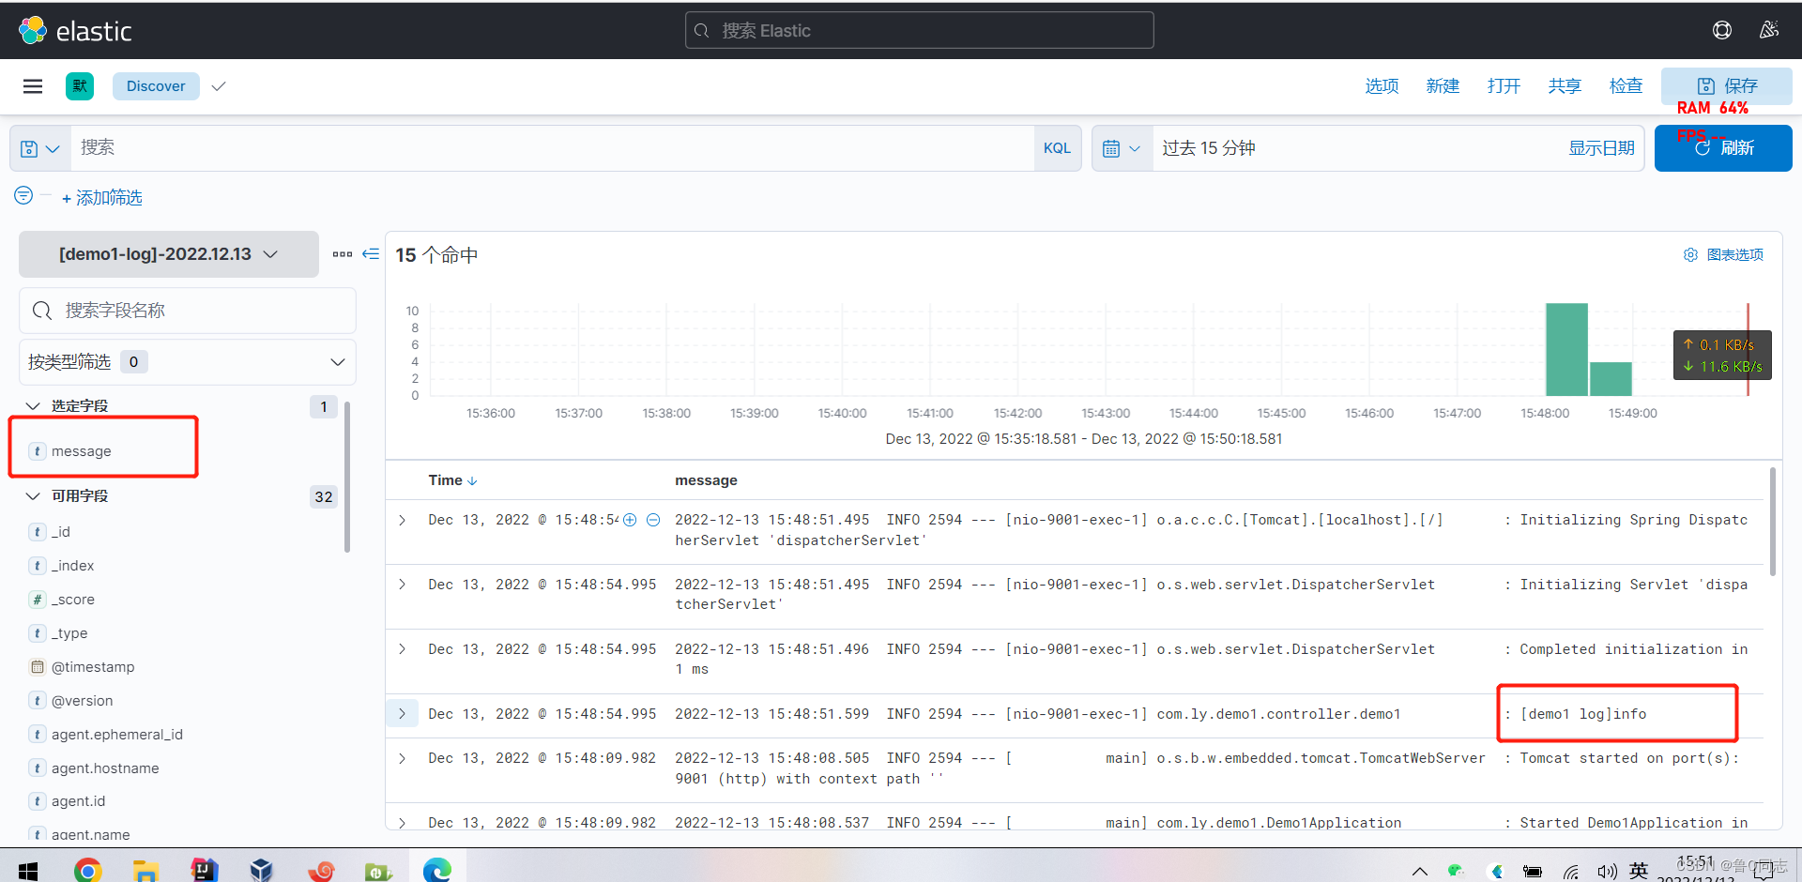Screen dimensions: 1802x882
Task: Click the 过去 15 分钟 time range
Action: pyautogui.click(x=1209, y=148)
